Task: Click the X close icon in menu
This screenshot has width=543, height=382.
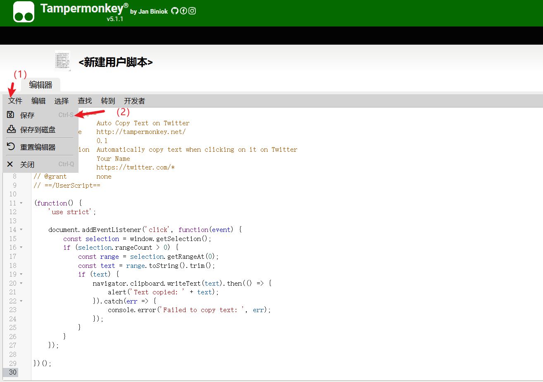Action: point(10,164)
